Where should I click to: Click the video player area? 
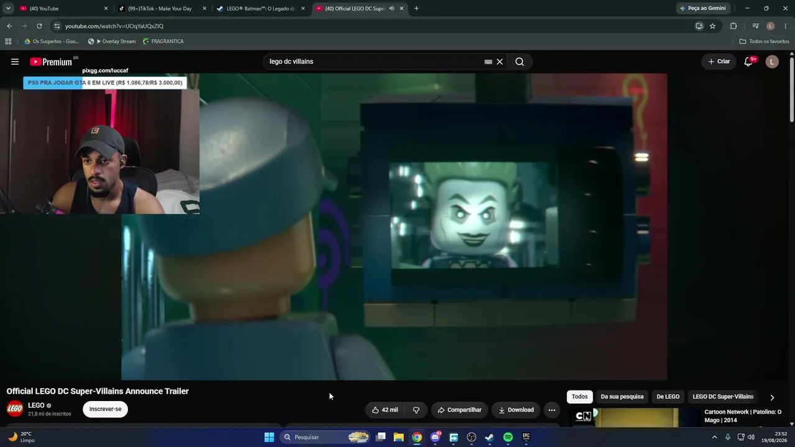tap(394, 227)
